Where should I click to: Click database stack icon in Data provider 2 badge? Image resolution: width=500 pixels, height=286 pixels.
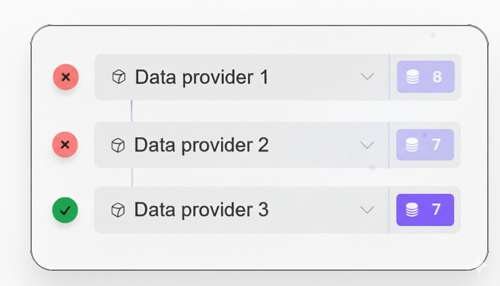click(x=412, y=144)
